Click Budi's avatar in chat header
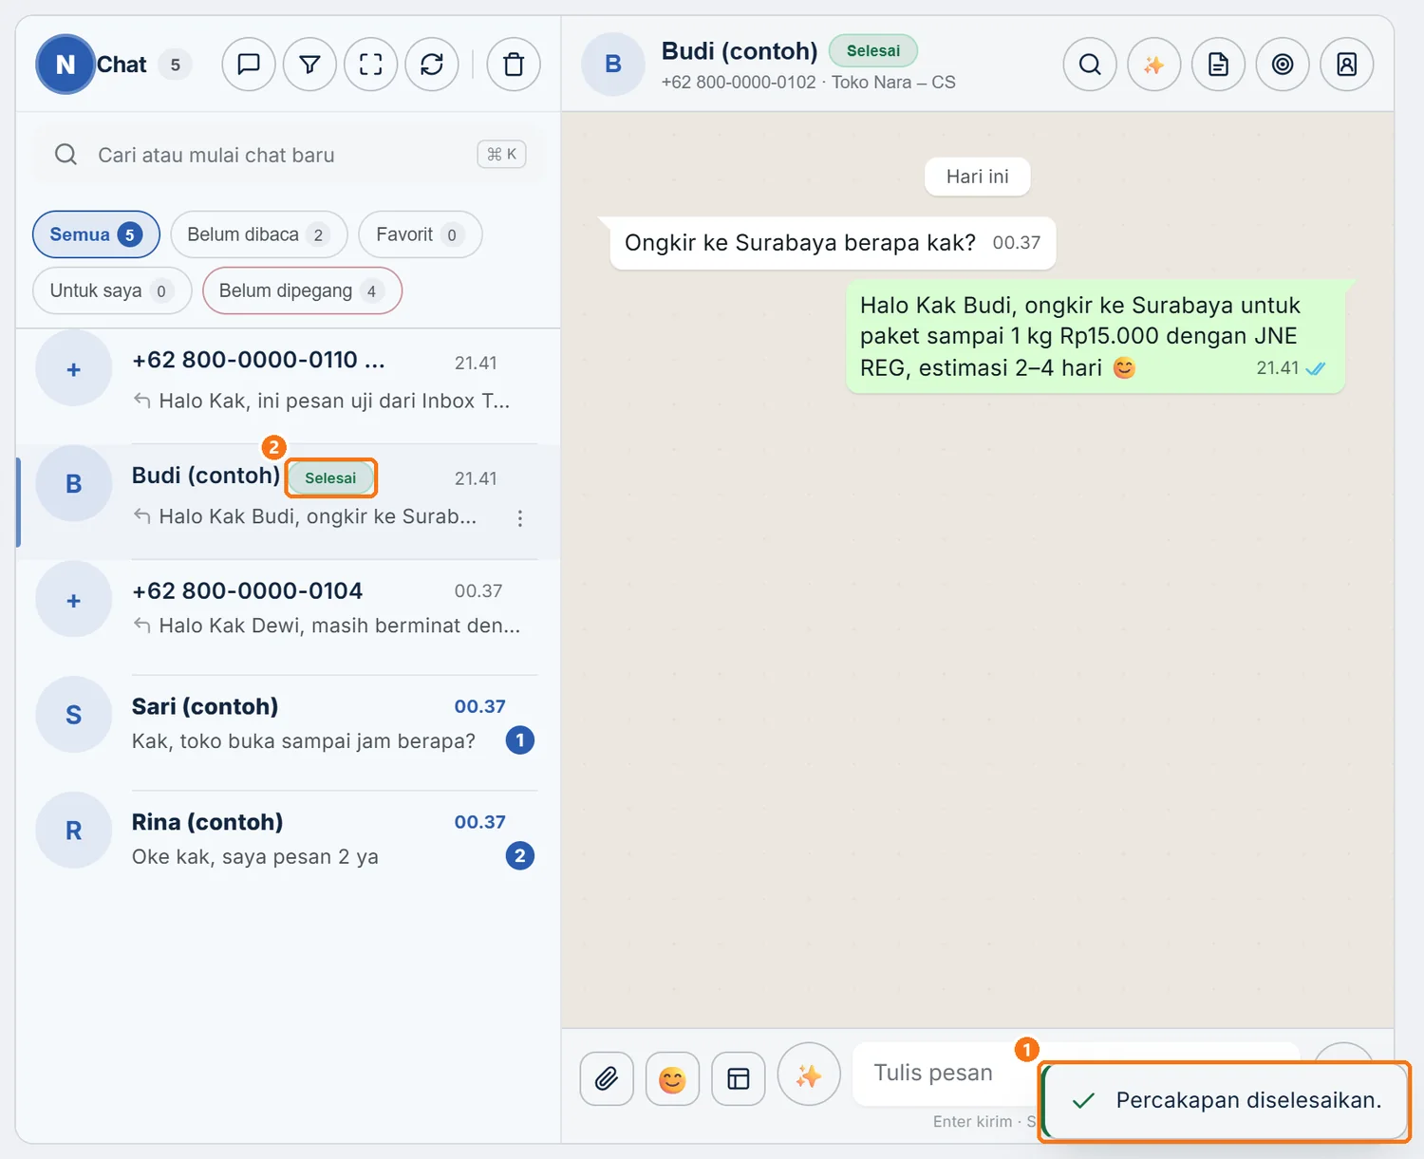 613,65
